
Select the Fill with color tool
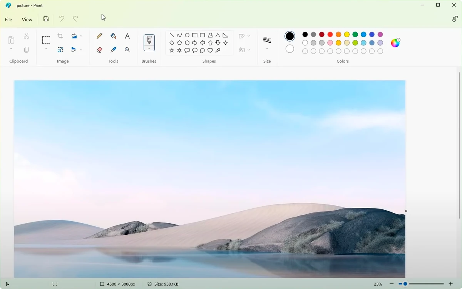[x=113, y=36]
